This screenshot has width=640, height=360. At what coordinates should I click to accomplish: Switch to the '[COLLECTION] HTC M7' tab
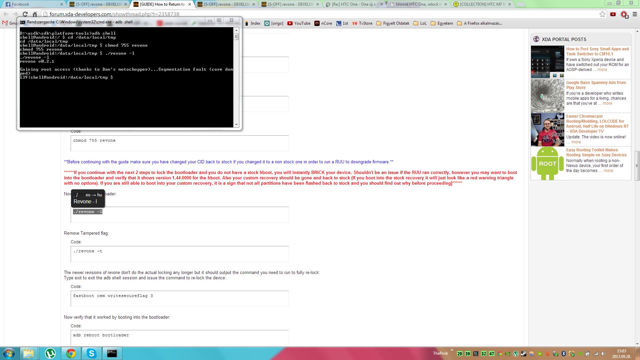[482, 4]
